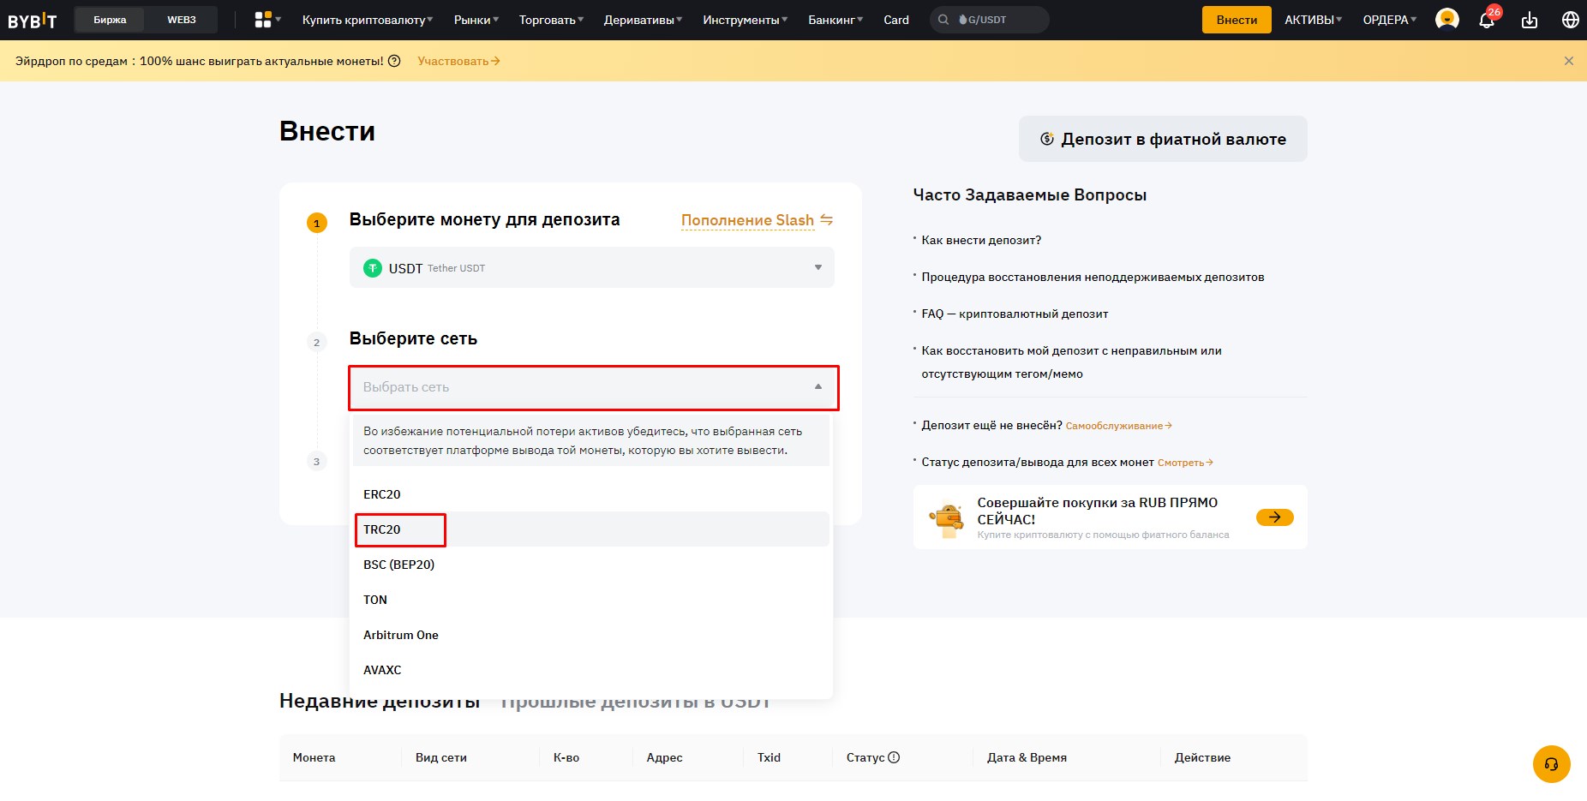Click Депозит в фиатной валюте button
This screenshot has height=801, width=1587.
pyautogui.click(x=1163, y=139)
